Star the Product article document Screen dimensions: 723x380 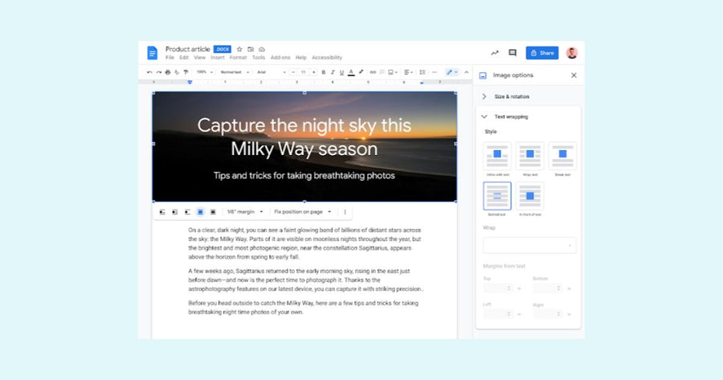pos(239,49)
